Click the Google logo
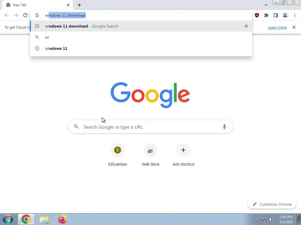The width and height of the screenshot is (301, 225). click(150, 95)
